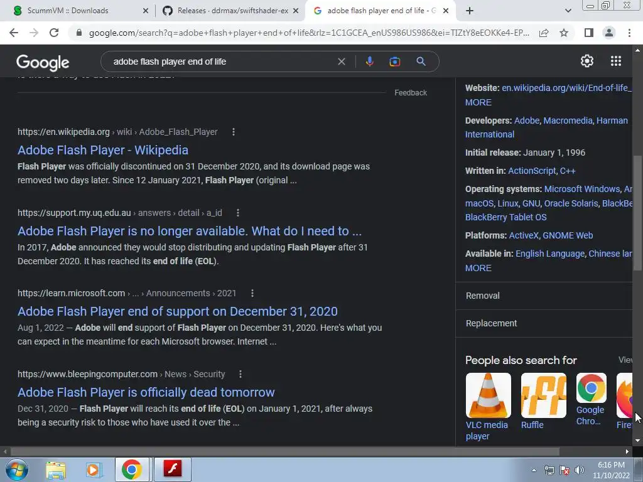The height and width of the screenshot is (482, 643).
Task: Open the Chrome profile avatar
Action: (609, 33)
